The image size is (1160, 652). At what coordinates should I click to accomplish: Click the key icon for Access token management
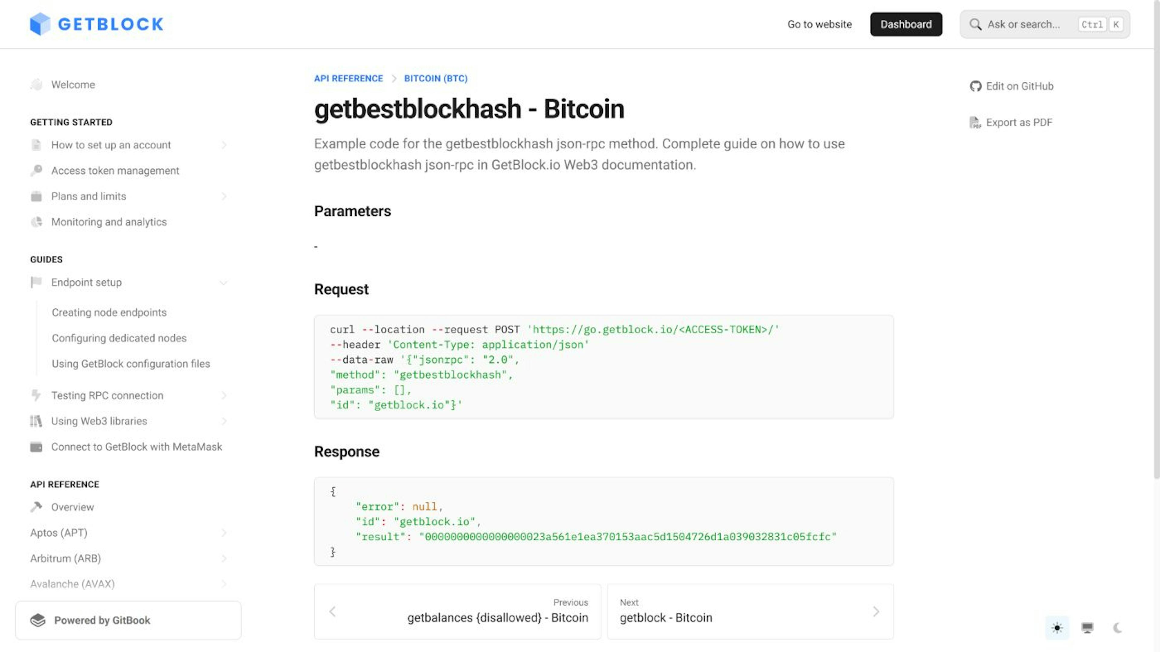click(37, 170)
